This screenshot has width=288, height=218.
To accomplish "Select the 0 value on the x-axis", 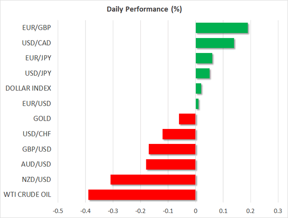I will pyautogui.click(x=196, y=211).
